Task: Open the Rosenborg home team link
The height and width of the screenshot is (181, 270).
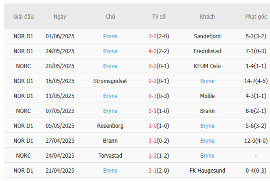Action: click(110, 126)
